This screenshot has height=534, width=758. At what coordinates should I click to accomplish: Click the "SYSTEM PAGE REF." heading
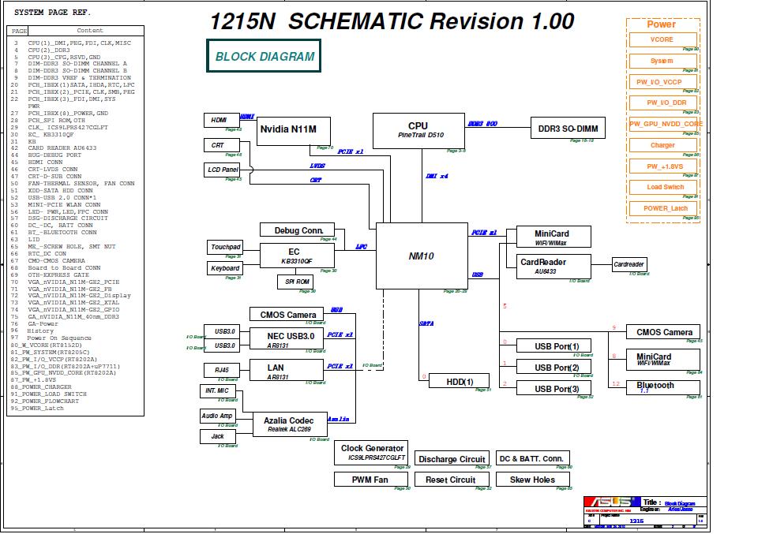pos(52,13)
